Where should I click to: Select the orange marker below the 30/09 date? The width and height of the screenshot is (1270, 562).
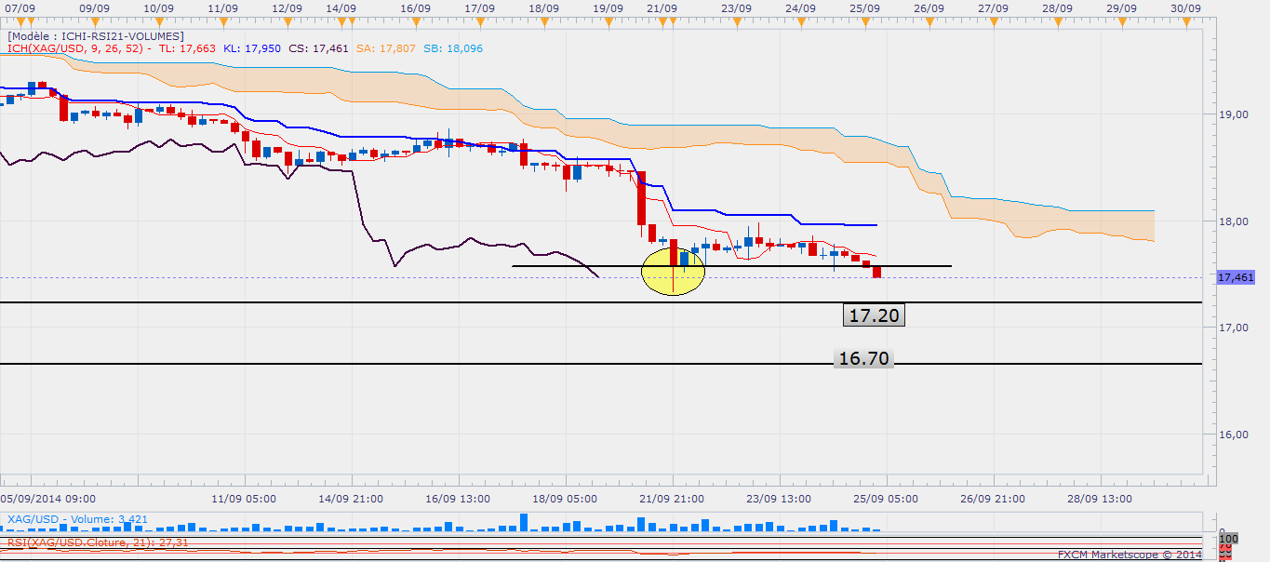click(1184, 21)
